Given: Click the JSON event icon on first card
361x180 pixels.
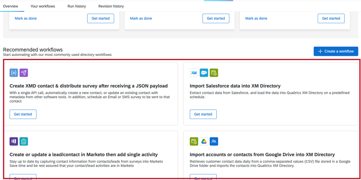Looking at the screenshot, I should [x=14, y=73].
